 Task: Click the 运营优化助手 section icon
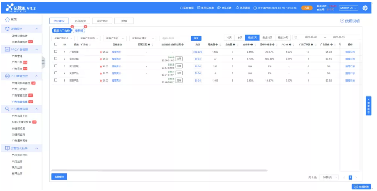click(x=7, y=148)
